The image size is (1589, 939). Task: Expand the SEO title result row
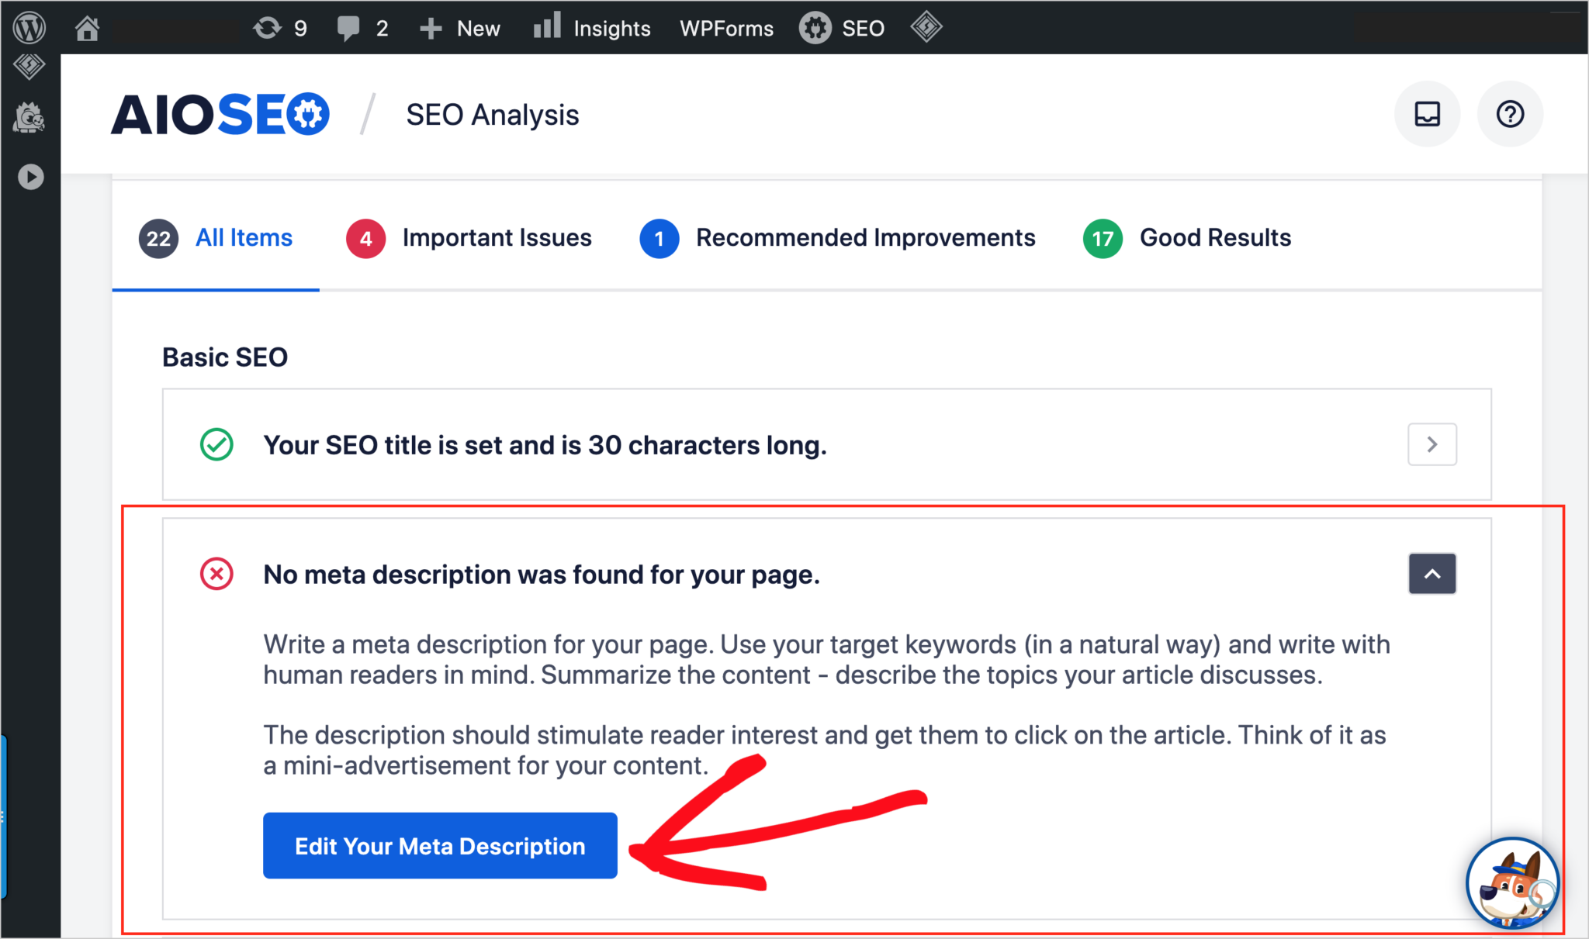click(1432, 444)
